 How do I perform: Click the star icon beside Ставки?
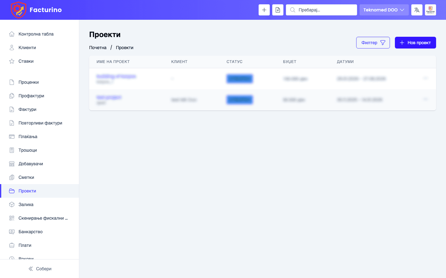tap(12, 61)
